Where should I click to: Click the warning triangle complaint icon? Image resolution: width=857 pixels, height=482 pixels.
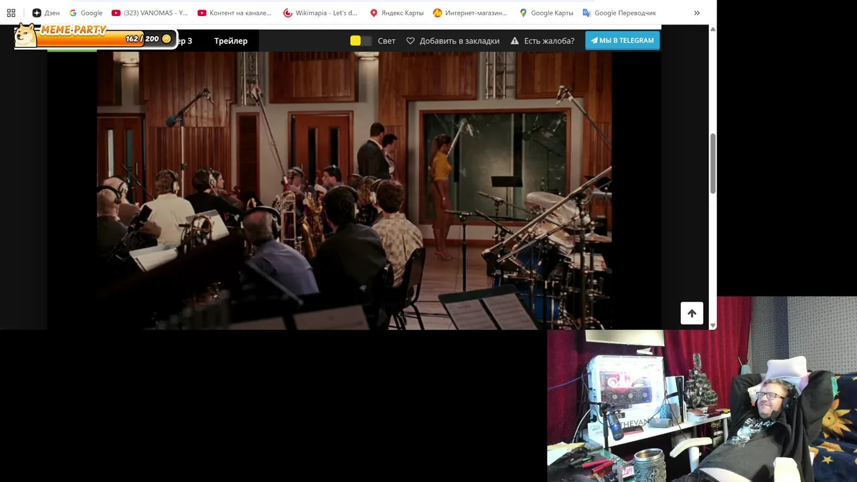(x=515, y=41)
